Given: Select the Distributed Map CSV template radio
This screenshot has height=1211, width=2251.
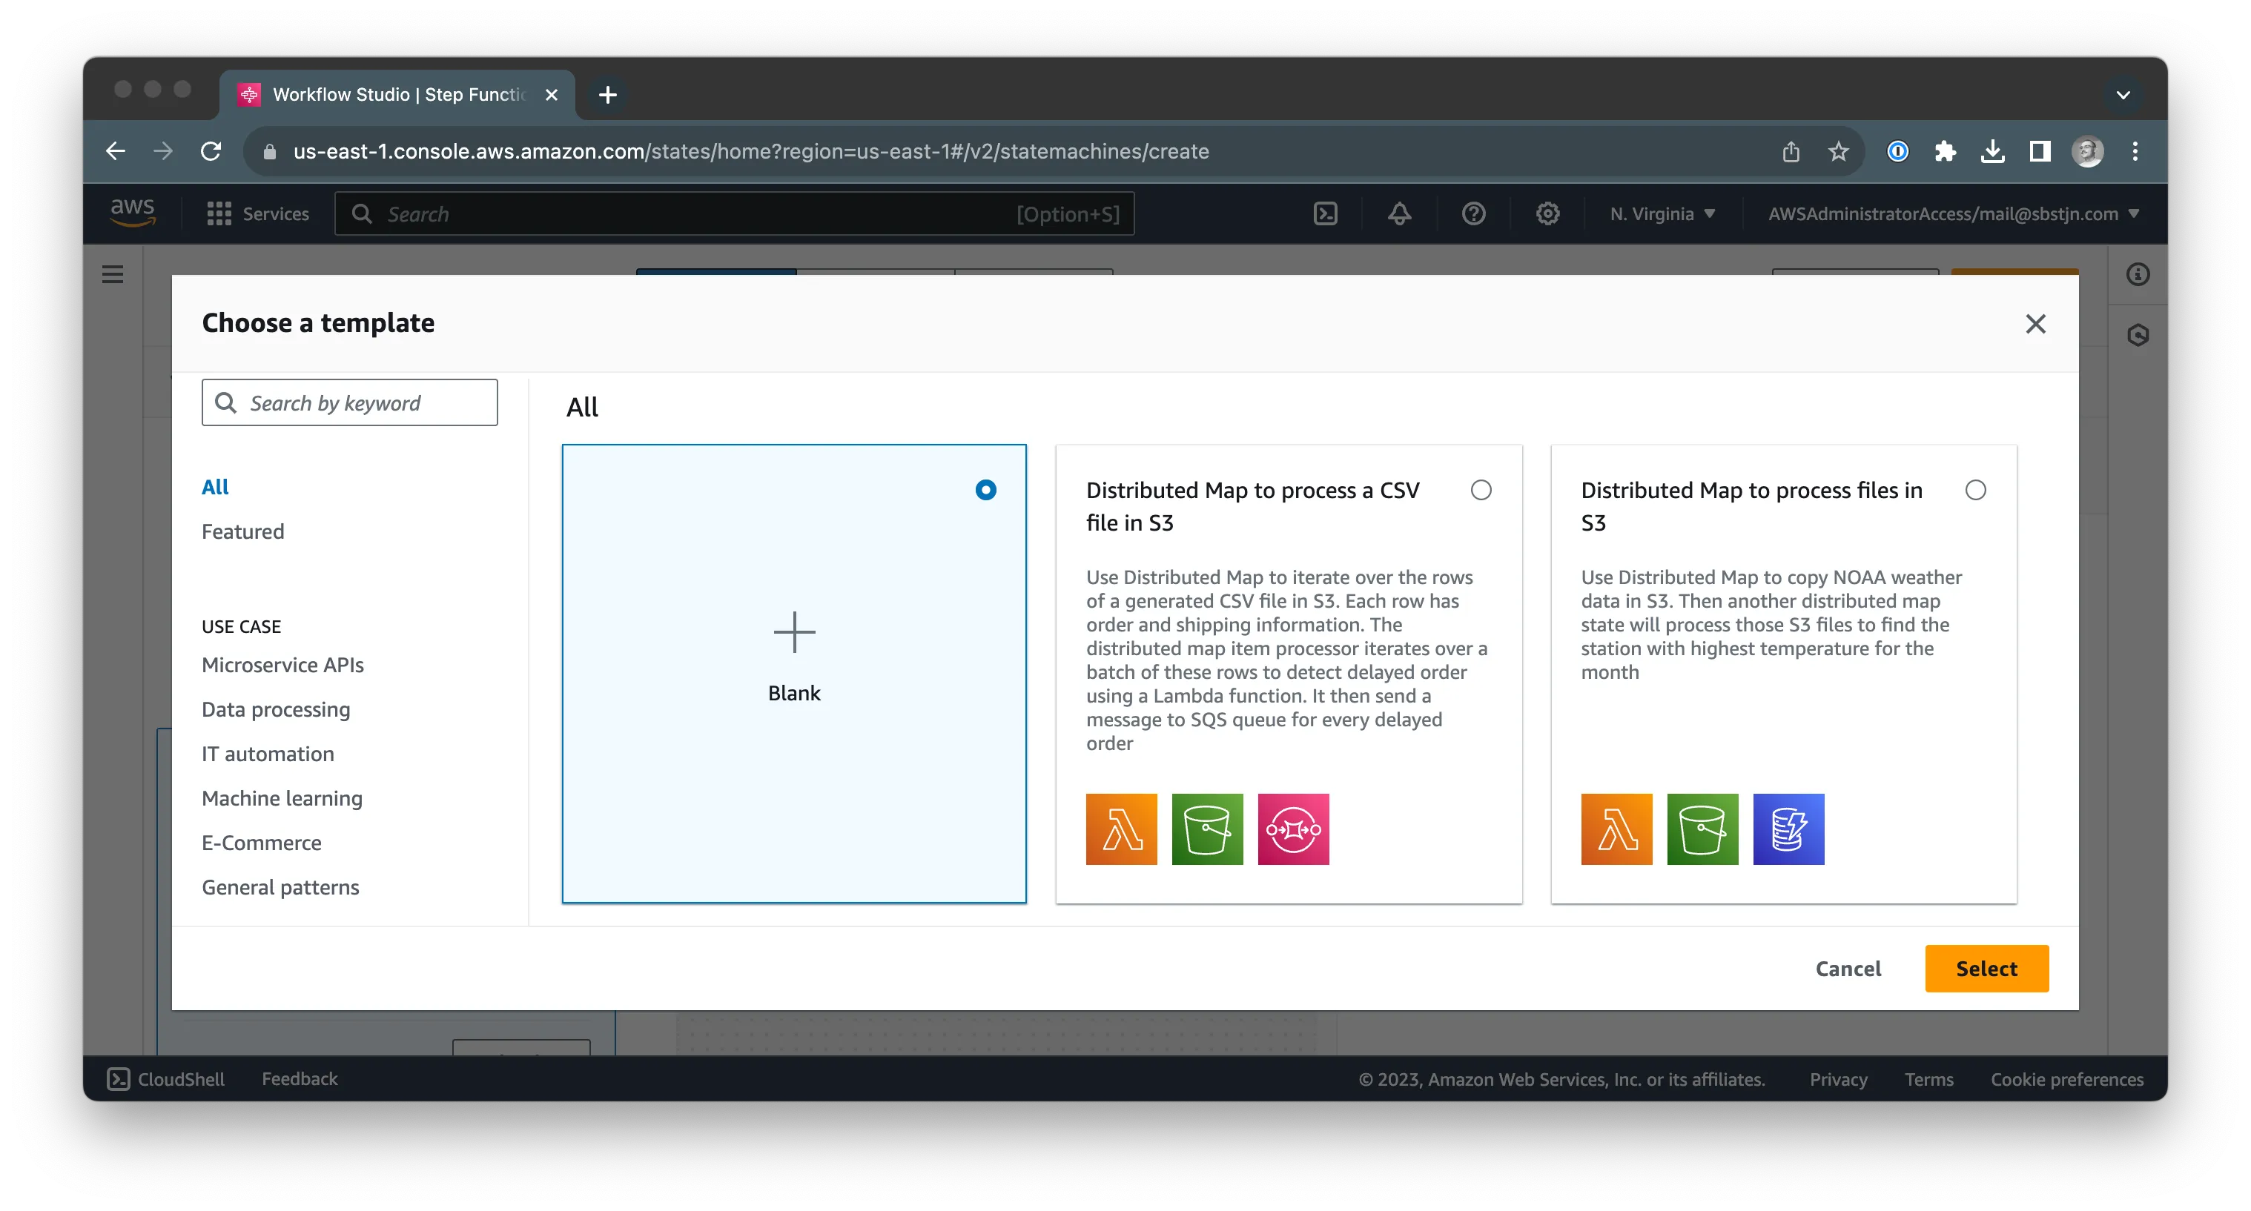Looking at the screenshot, I should point(1480,490).
